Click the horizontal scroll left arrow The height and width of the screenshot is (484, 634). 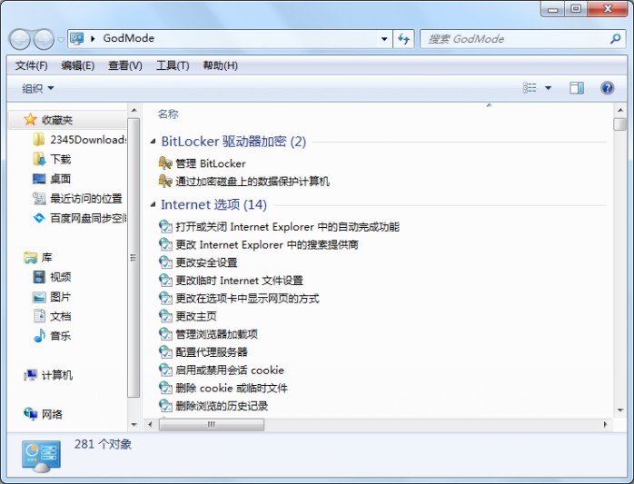[x=151, y=425]
